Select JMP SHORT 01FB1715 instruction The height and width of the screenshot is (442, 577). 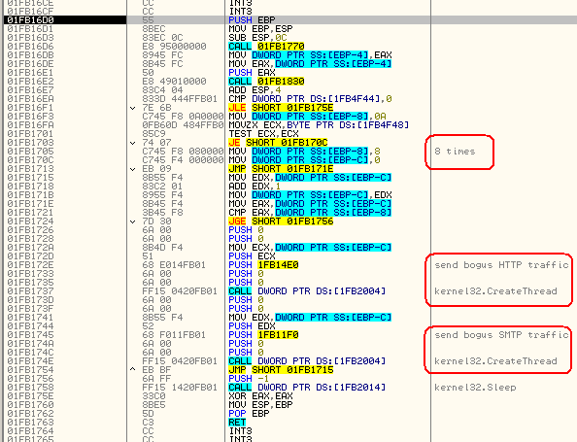click(x=281, y=370)
